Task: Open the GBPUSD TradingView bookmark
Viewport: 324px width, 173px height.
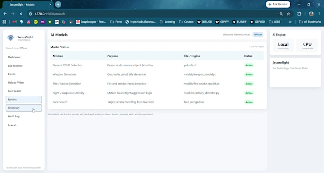Action: click(x=258, y=22)
